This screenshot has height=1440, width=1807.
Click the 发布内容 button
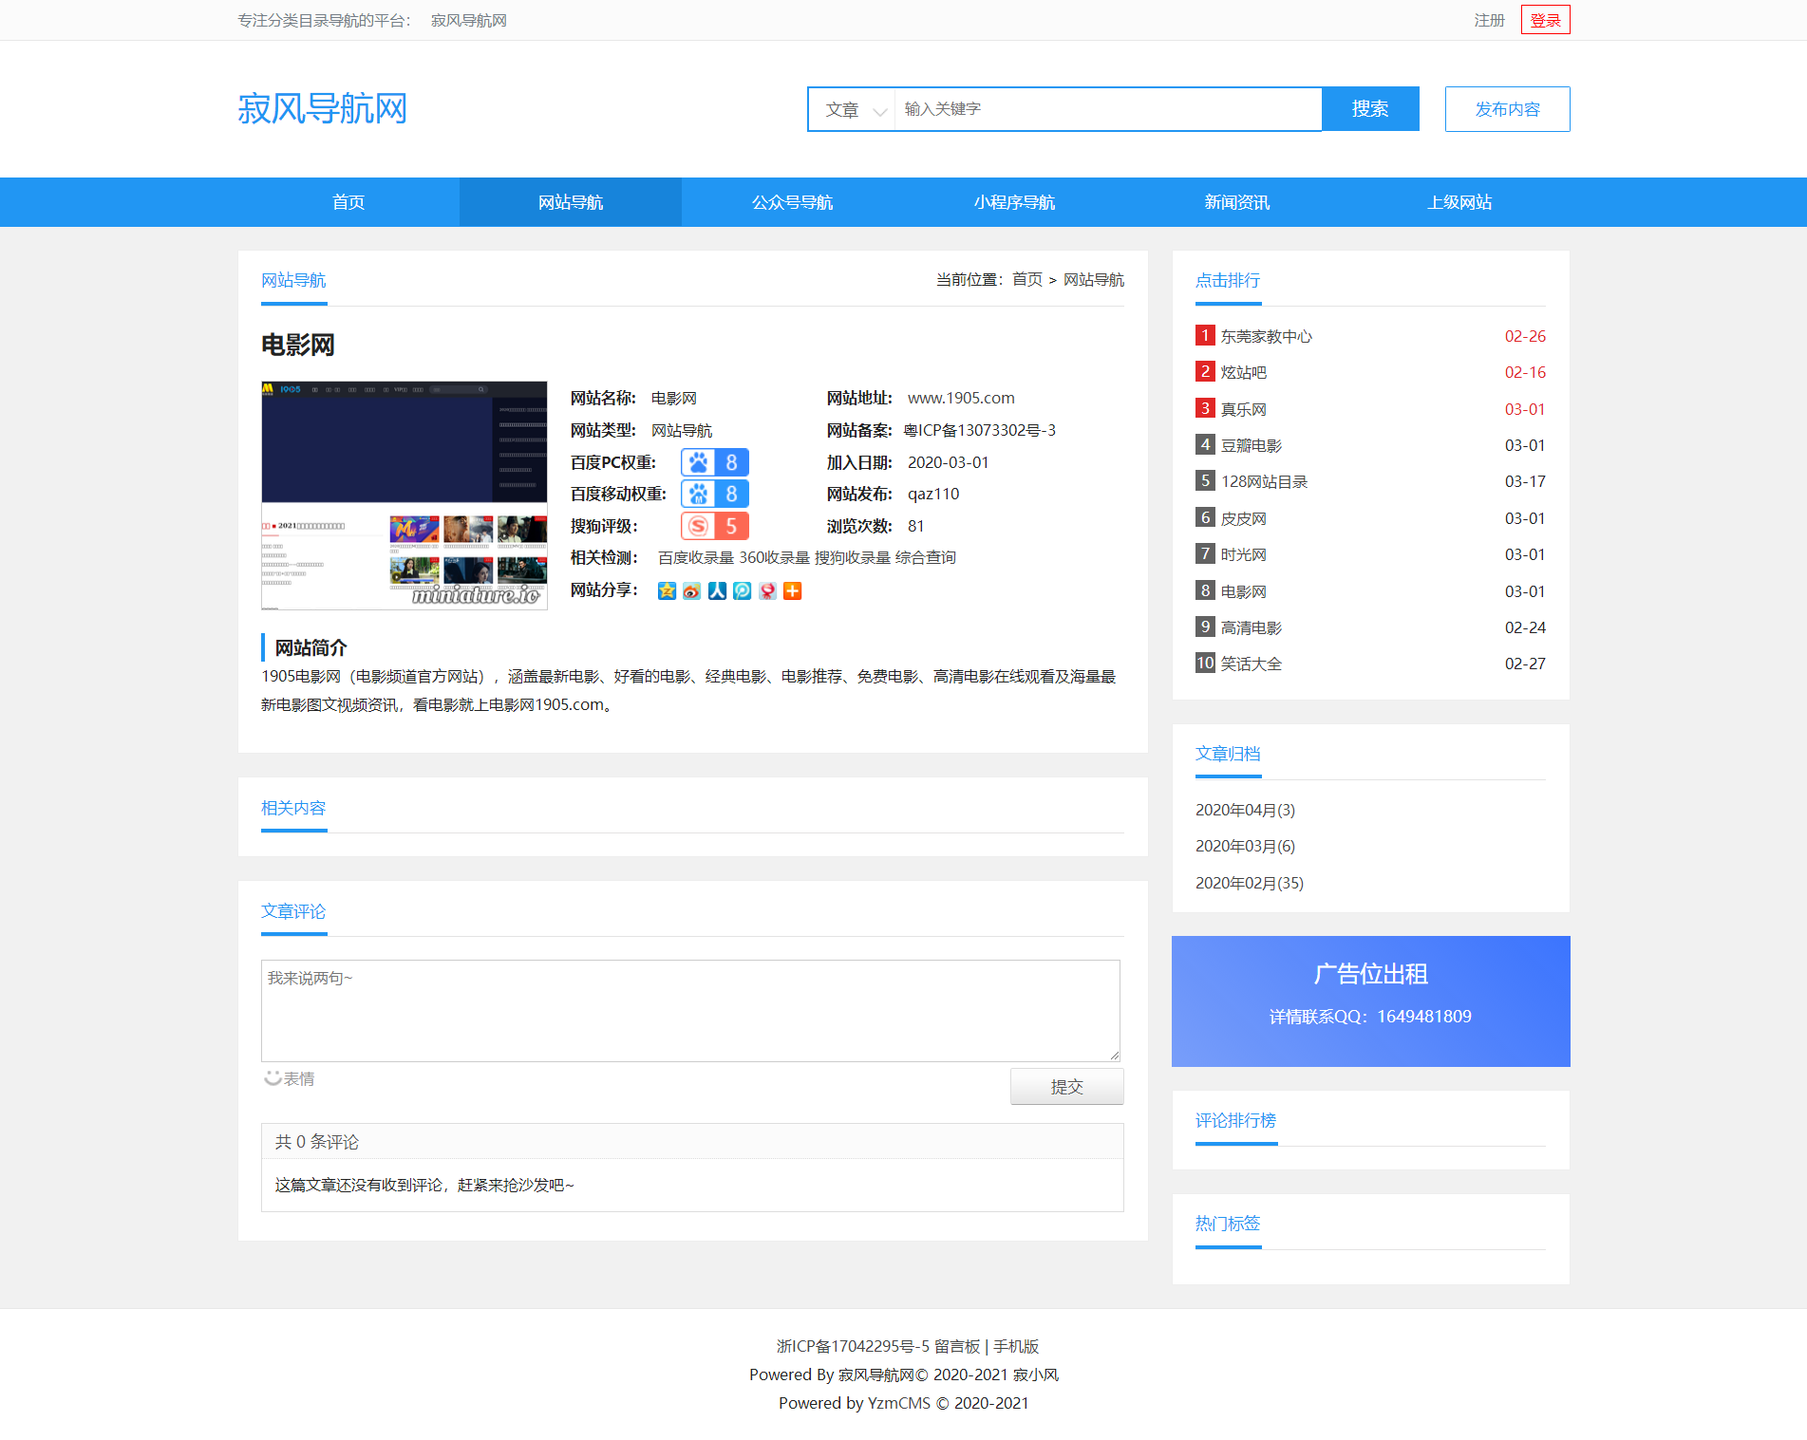[x=1507, y=109]
